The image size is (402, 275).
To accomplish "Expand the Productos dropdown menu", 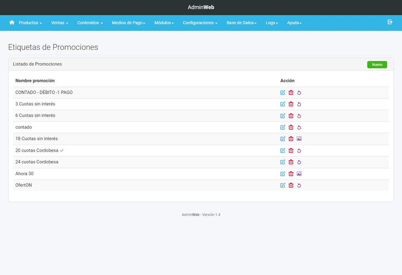I will [x=30, y=23].
